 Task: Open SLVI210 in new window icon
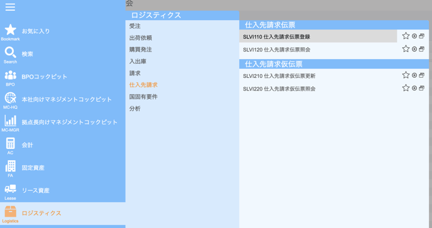click(421, 75)
